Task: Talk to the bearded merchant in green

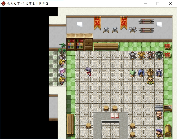Action: [x=150, y=80]
